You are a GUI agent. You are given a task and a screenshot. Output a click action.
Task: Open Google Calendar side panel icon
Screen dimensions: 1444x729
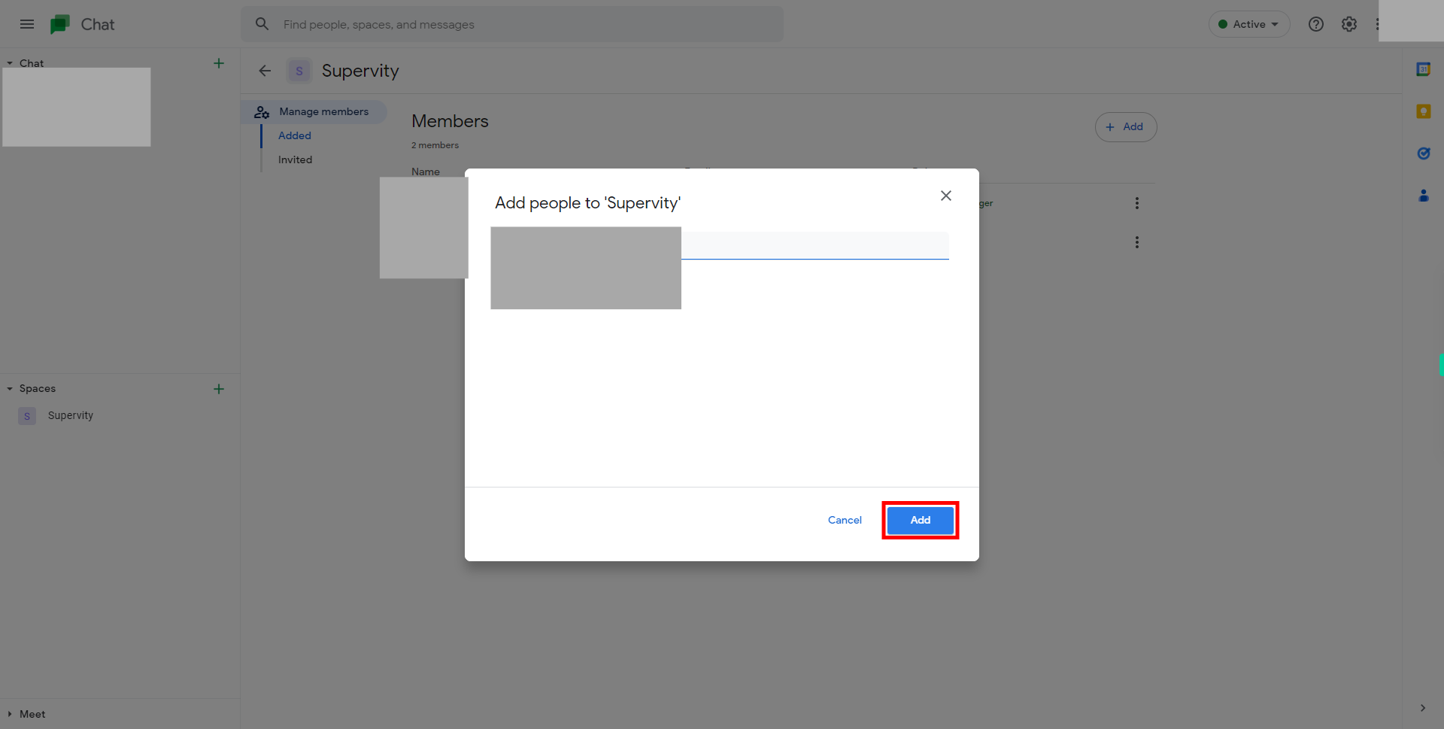1423,69
